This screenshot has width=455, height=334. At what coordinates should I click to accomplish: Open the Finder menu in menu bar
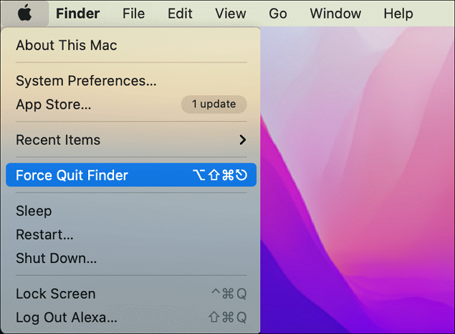tap(78, 14)
